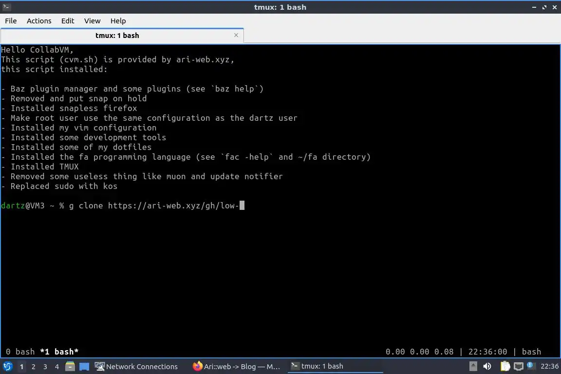Image resolution: width=561 pixels, height=374 pixels.
Task: Maximize the terminal window
Action: [x=544, y=7]
